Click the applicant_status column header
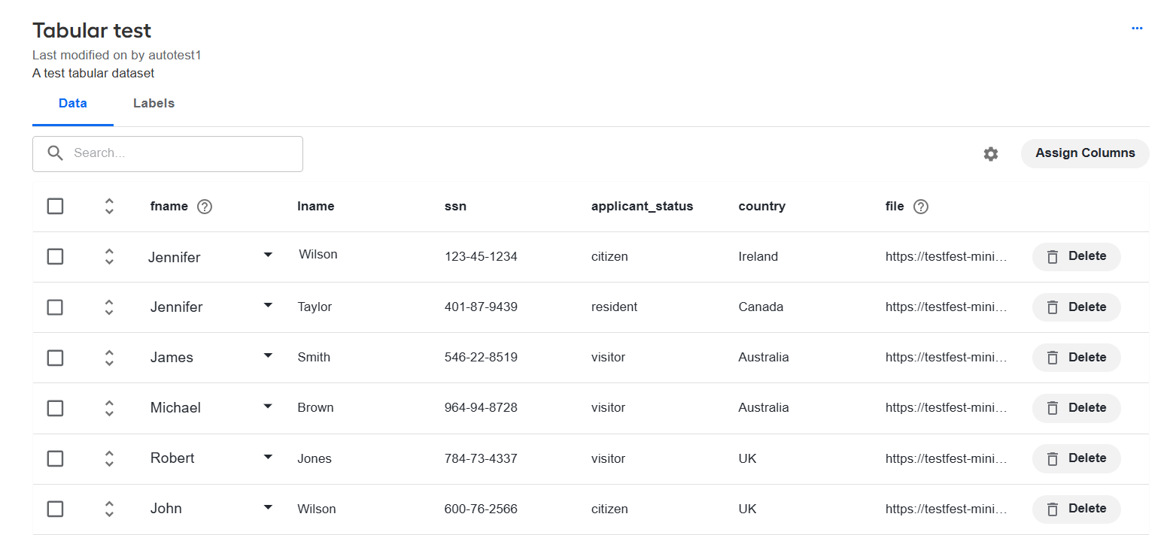1176x535 pixels. (642, 206)
